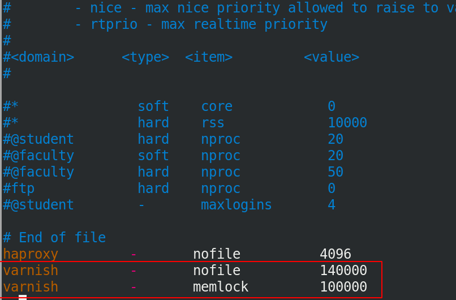
Task: Click '#@student' in the nproc row
Action: pos(38,139)
